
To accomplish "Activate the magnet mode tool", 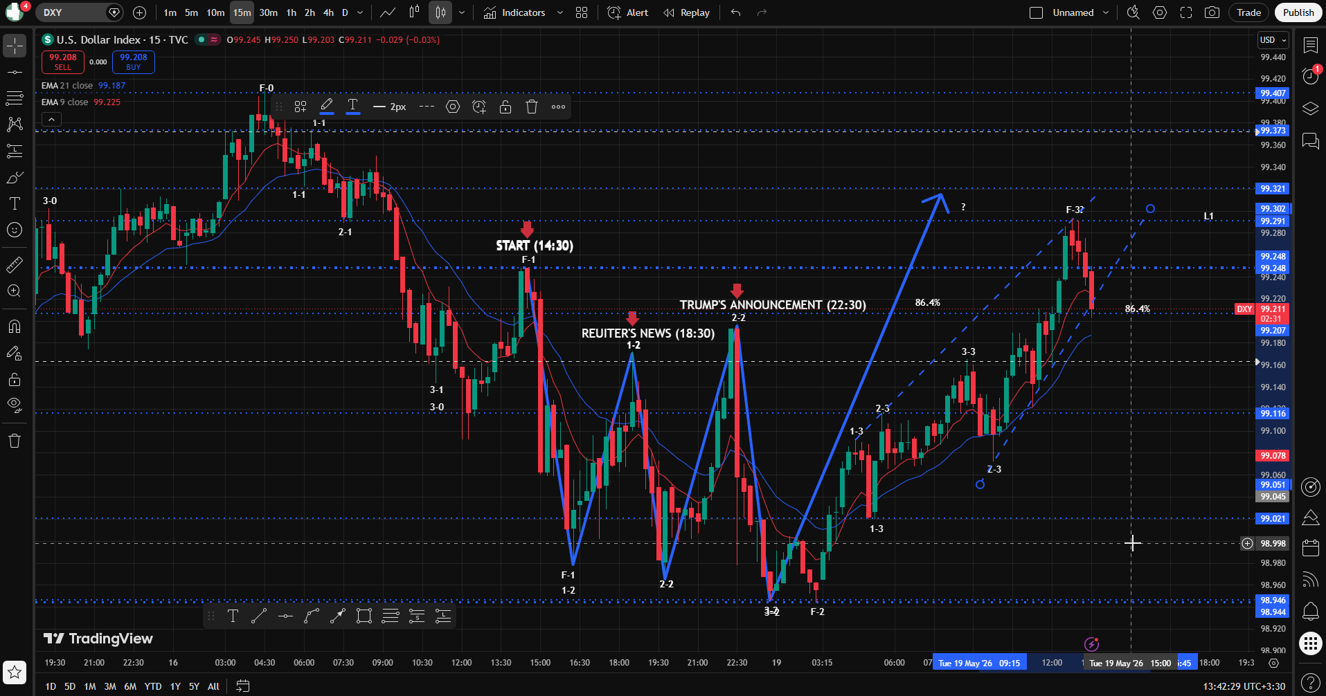I will (15, 327).
